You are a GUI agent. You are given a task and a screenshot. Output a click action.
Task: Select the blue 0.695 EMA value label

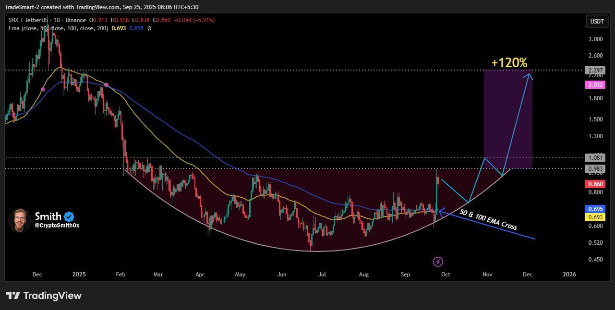(595, 209)
